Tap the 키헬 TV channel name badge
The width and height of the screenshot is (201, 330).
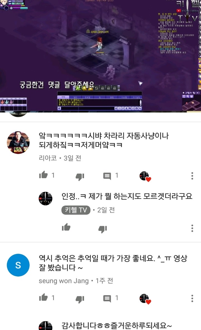click(76, 210)
